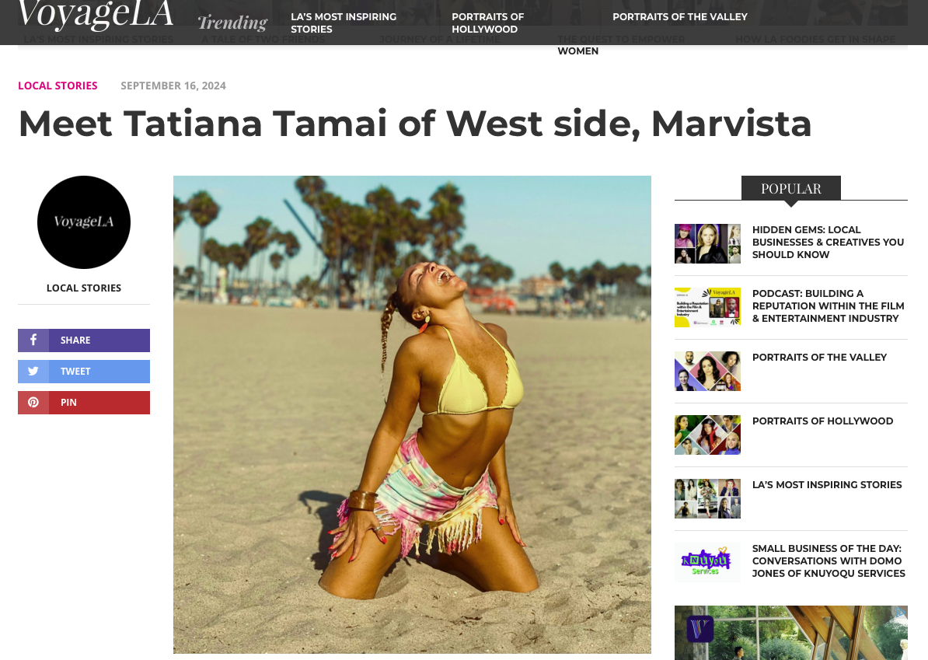Open Portraits of the Valley popular link
Image resolution: width=928 pixels, height=660 pixels.
[819, 357]
